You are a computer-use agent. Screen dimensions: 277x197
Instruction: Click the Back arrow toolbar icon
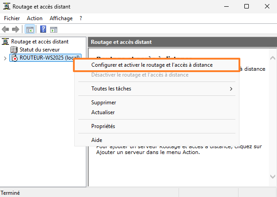[6, 30]
